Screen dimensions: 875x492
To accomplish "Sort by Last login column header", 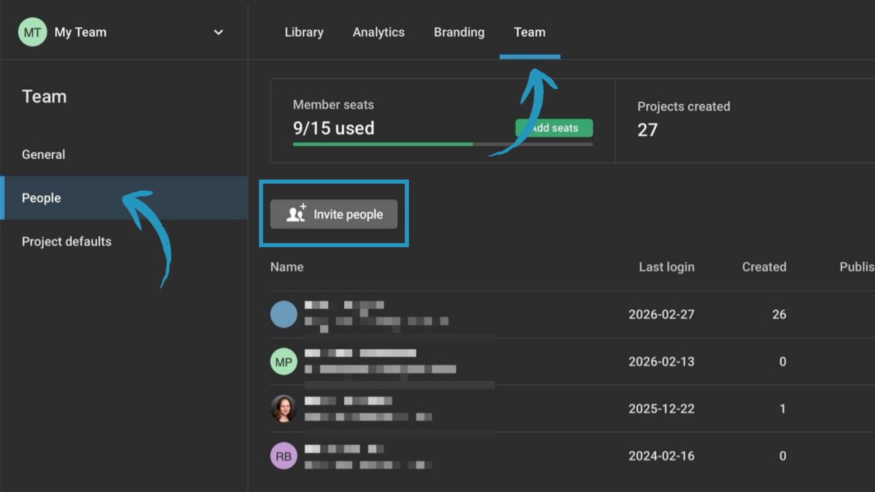I will coord(666,267).
